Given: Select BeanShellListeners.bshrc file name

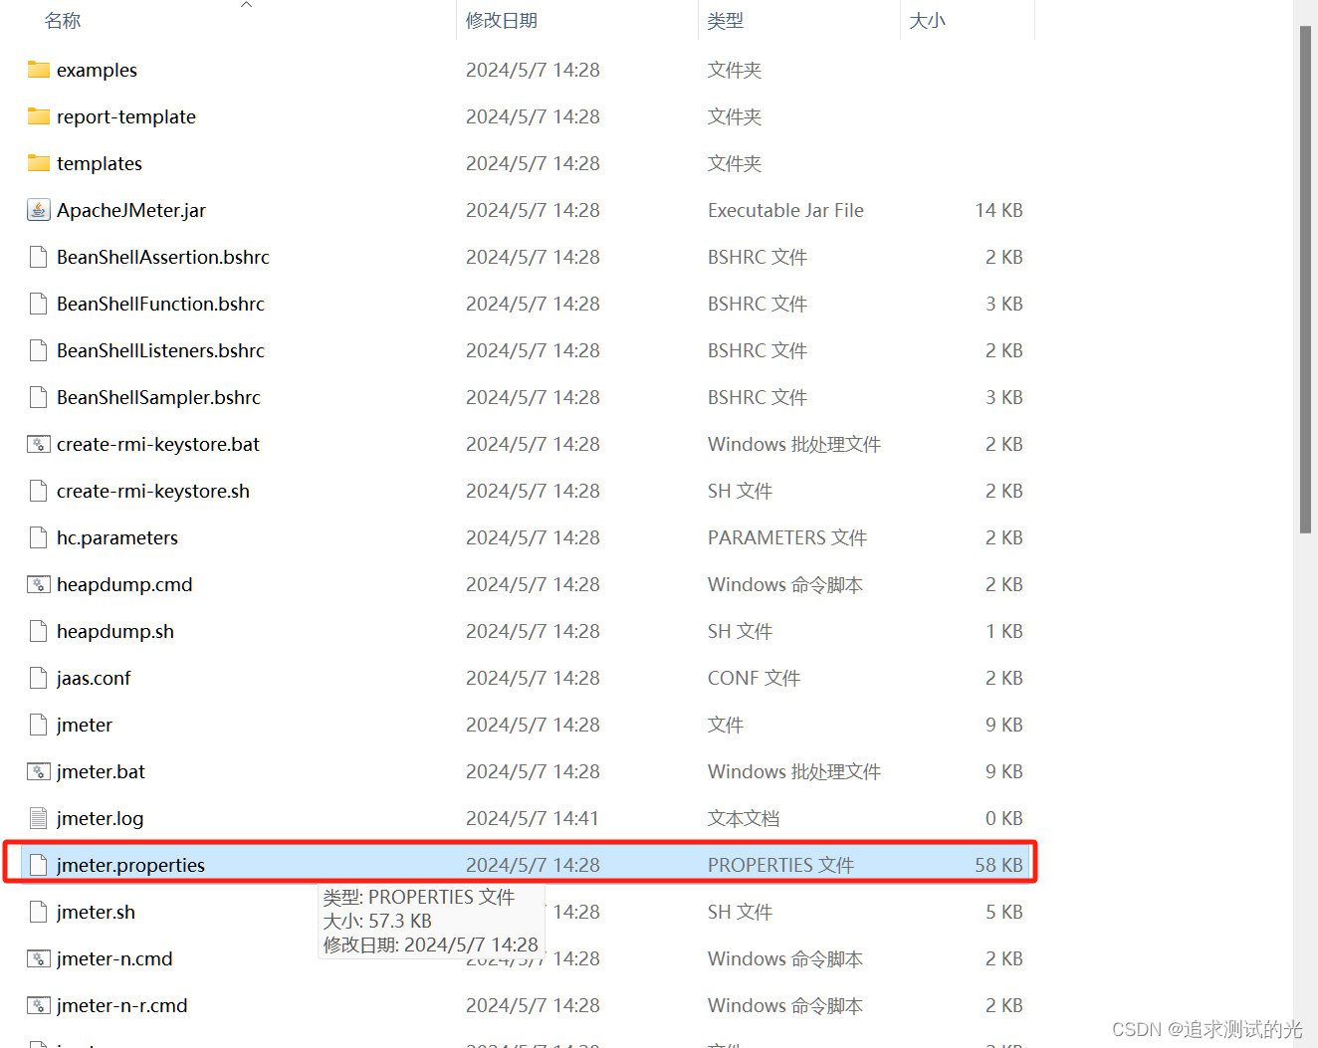Looking at the screenshot, I should (160, 350).
